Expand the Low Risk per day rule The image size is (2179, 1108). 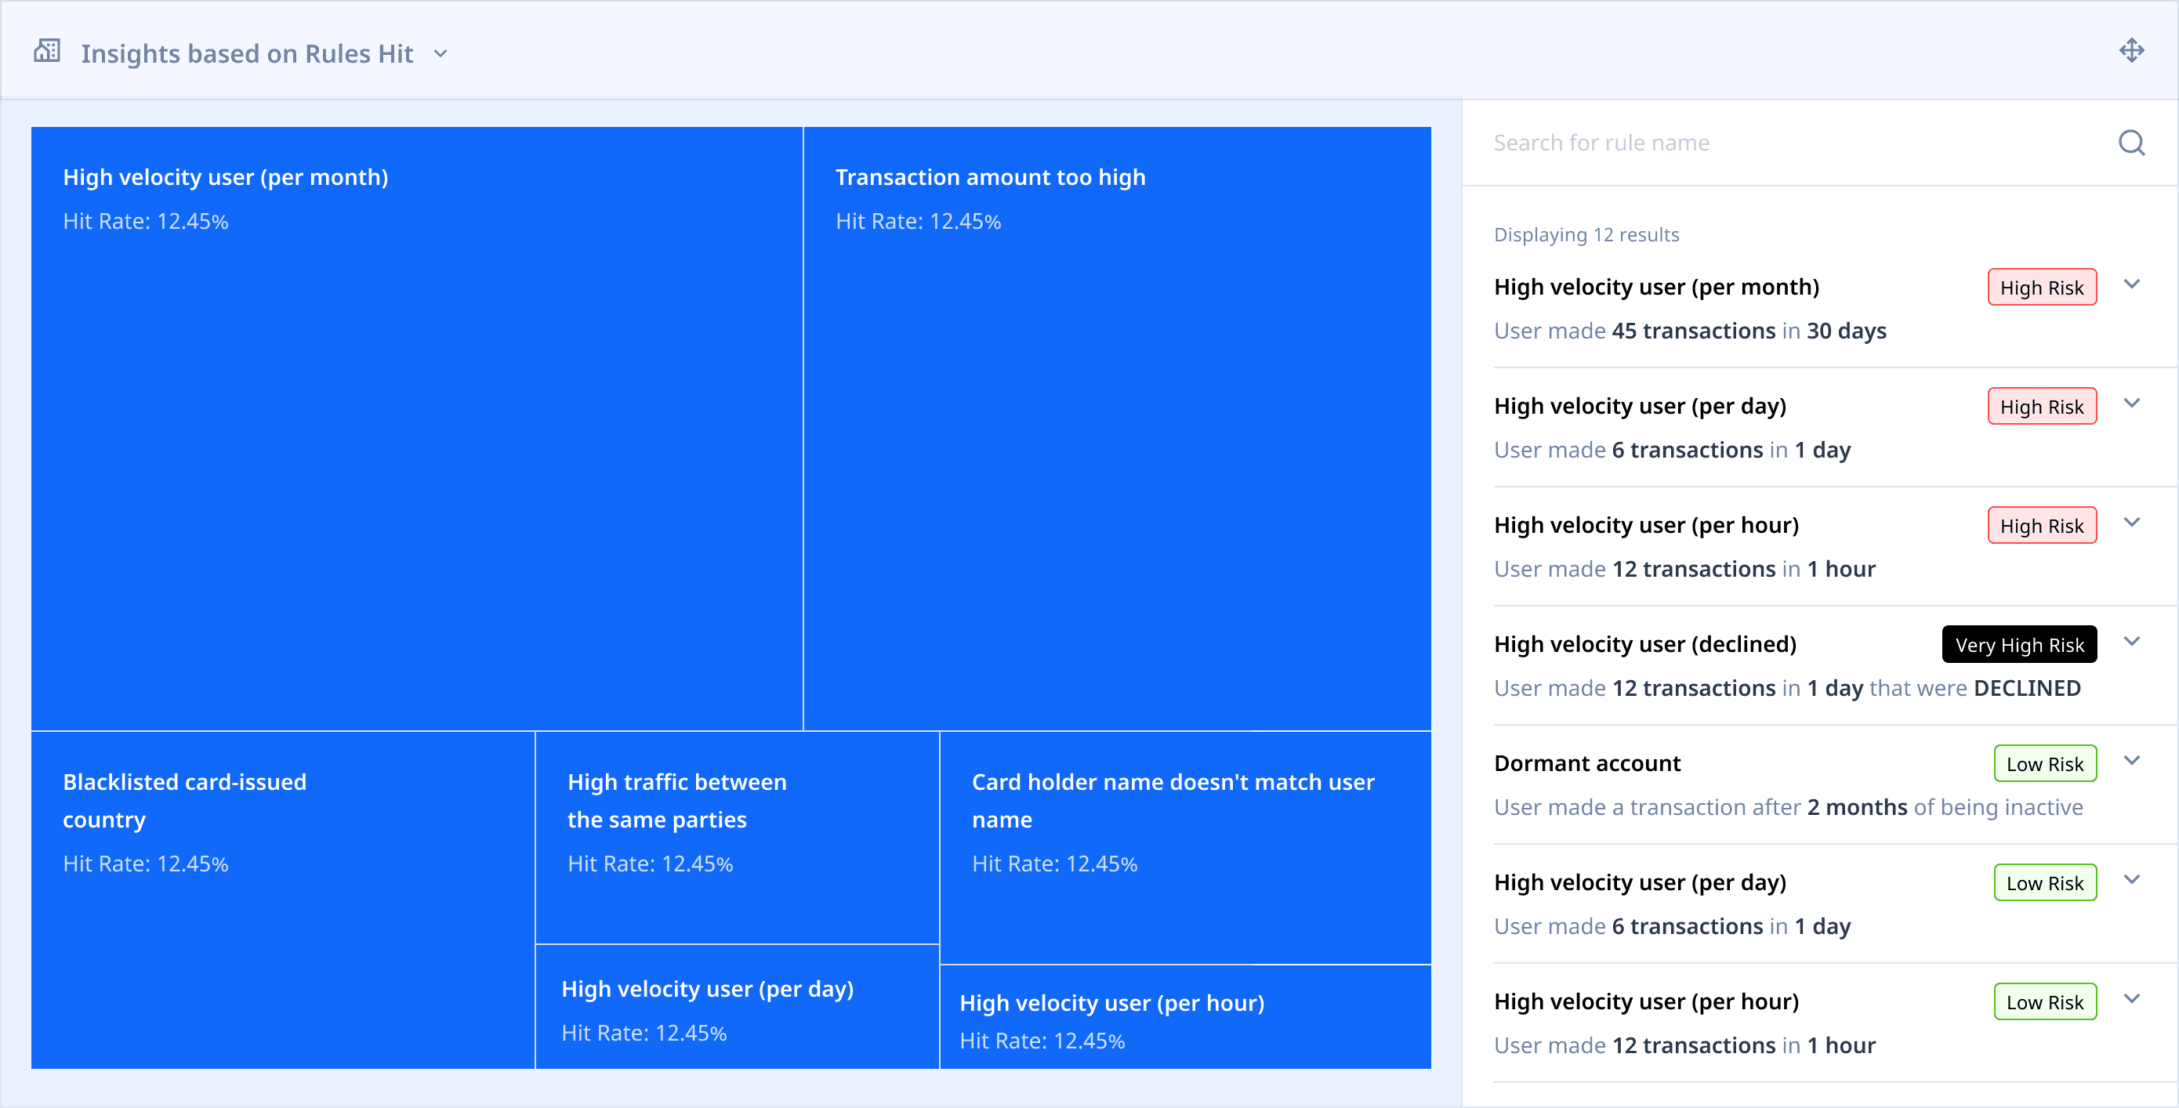[2132, 880]
